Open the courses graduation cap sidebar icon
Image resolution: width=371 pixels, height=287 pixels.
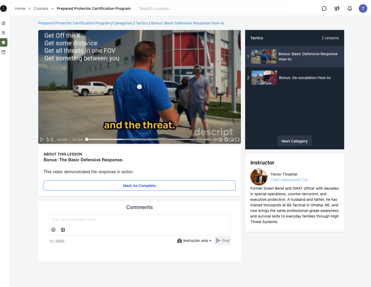coord(3,42)
